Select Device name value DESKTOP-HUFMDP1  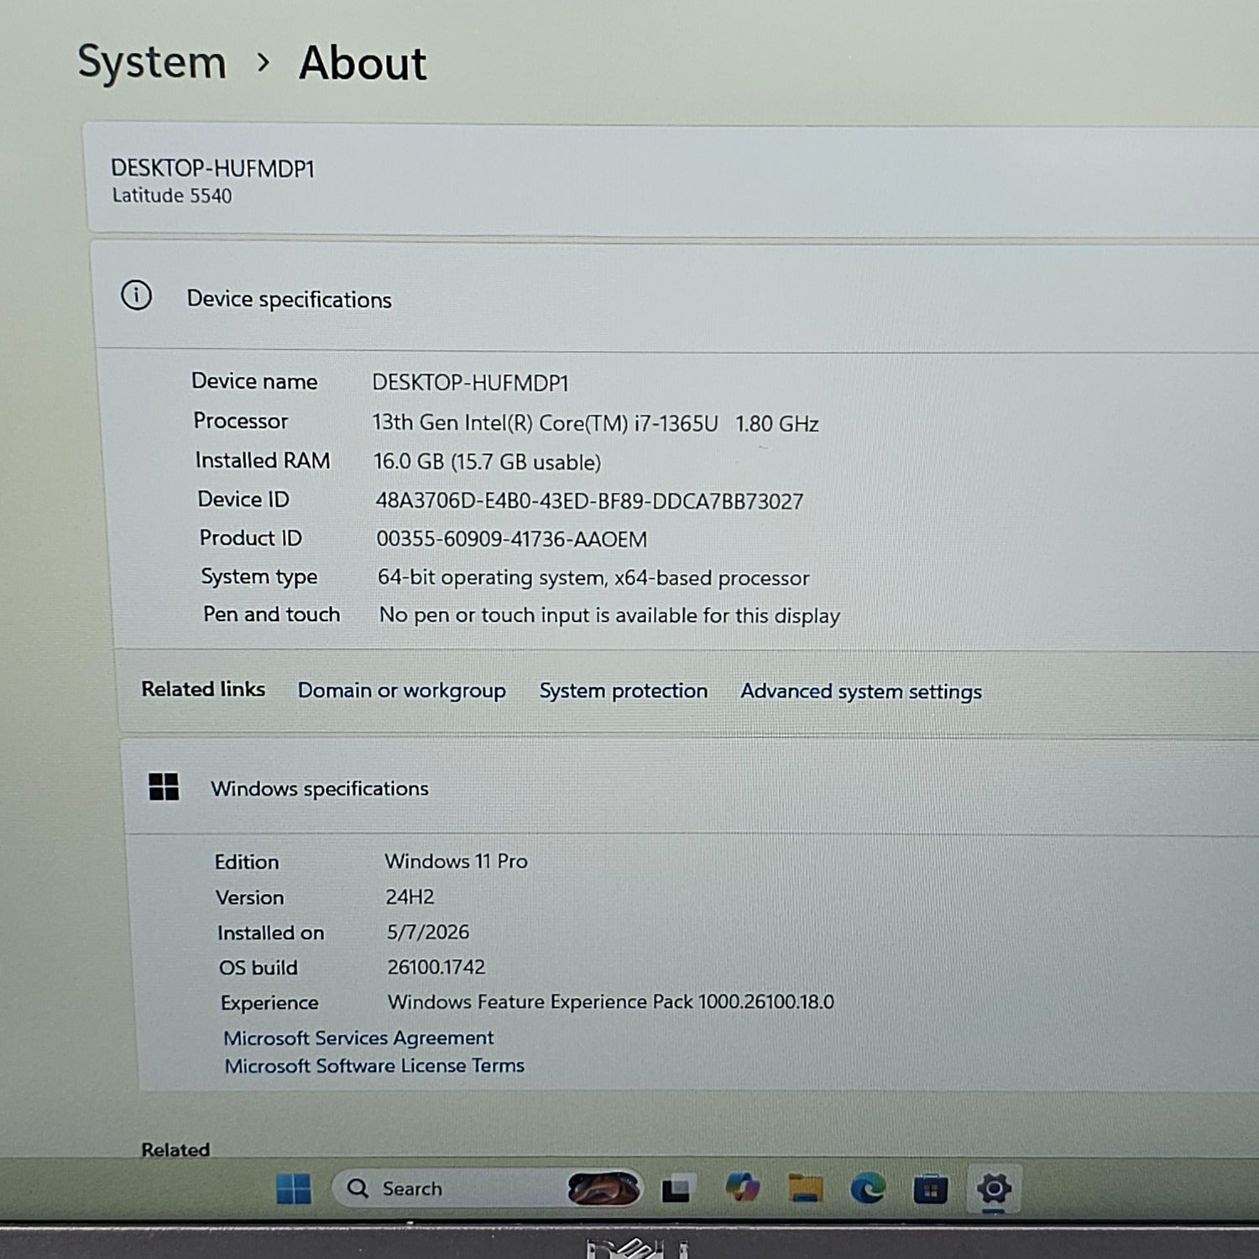coord(471,383)
